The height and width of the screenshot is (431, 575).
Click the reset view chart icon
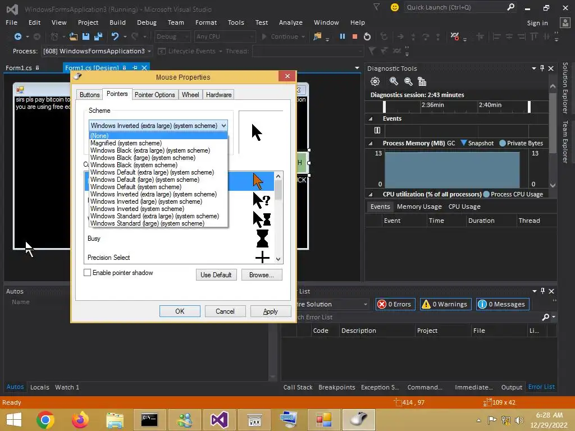pyautogui.click(x=422, y=81)
